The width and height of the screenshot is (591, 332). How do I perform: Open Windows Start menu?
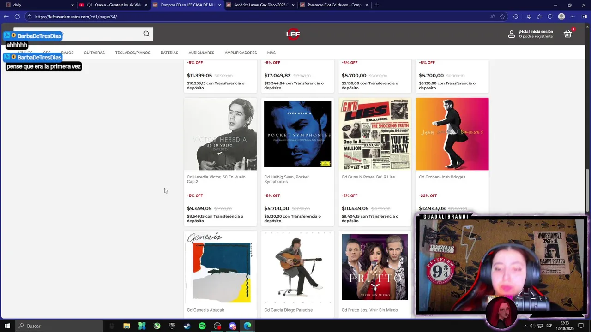[7, 326]
